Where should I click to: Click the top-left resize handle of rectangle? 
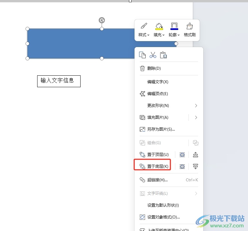point(27,29)
